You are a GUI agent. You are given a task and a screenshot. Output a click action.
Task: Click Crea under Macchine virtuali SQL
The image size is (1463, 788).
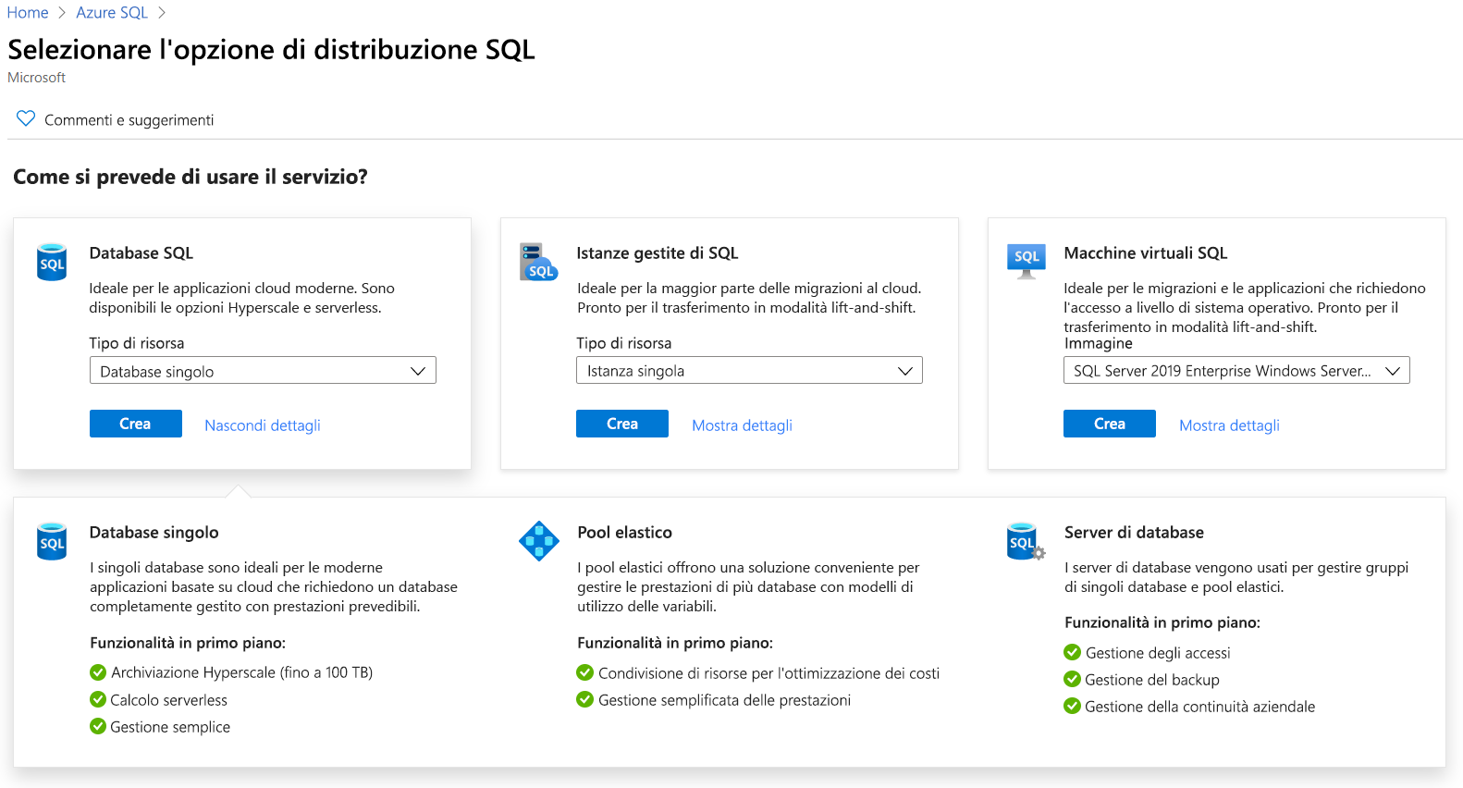[x=1110, y=424]
